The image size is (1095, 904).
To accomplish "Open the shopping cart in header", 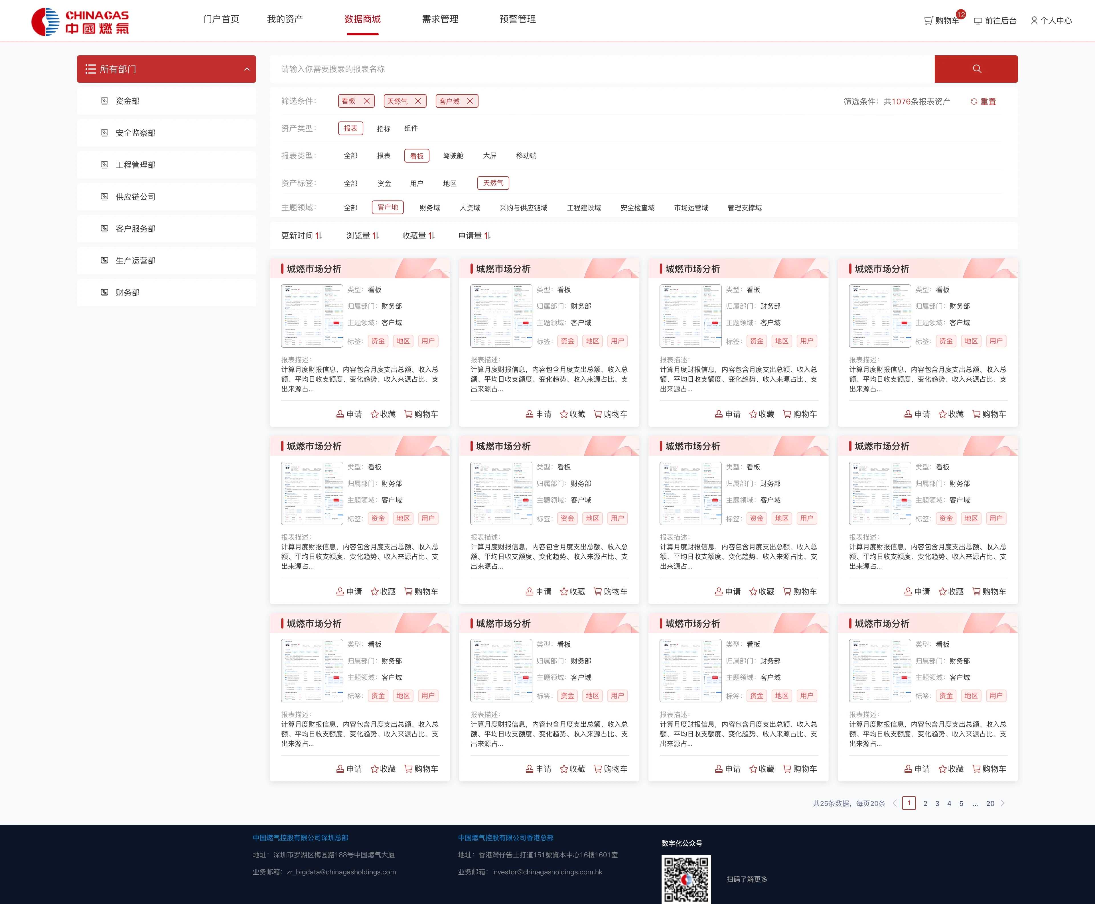I will coord(941,20).
